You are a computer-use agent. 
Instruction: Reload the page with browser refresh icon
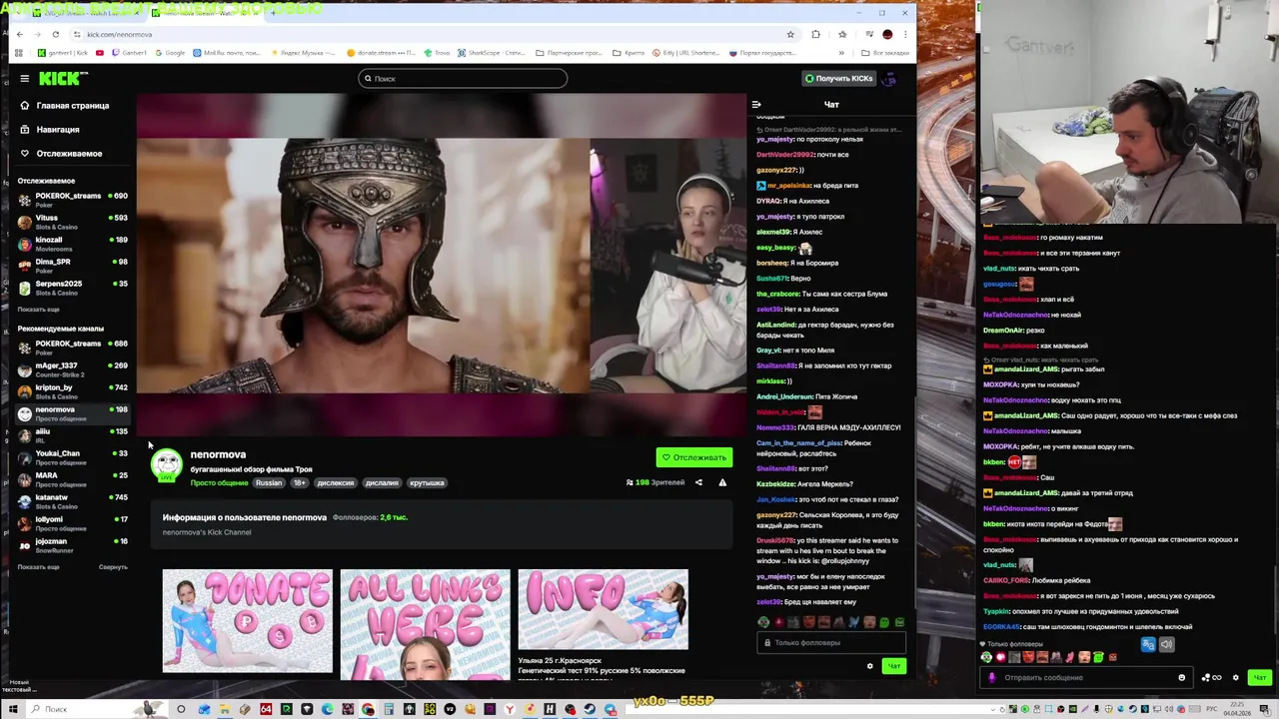point(55,34)
